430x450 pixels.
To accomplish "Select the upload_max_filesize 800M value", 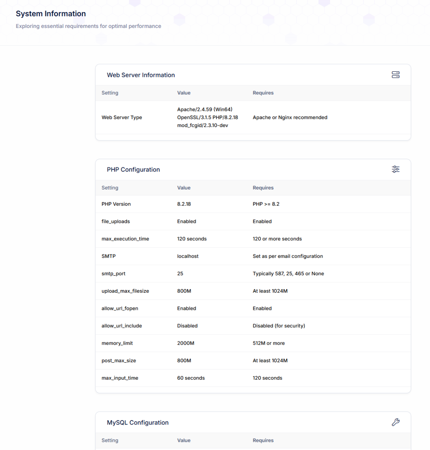I will 184,291.
